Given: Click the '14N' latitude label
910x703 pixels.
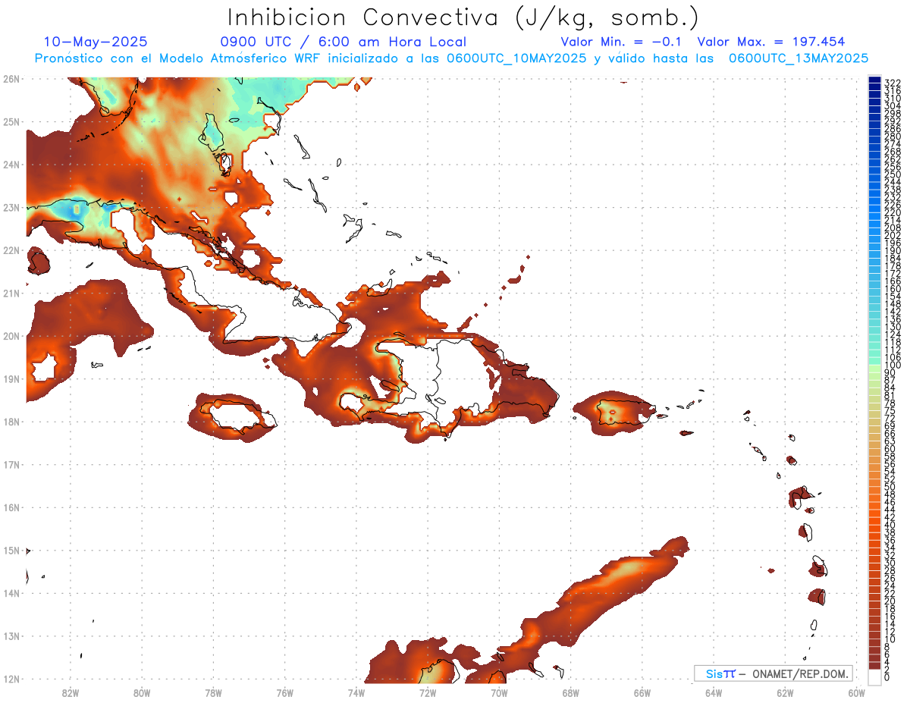Looking at the screenshot, I should coord(11,593).
